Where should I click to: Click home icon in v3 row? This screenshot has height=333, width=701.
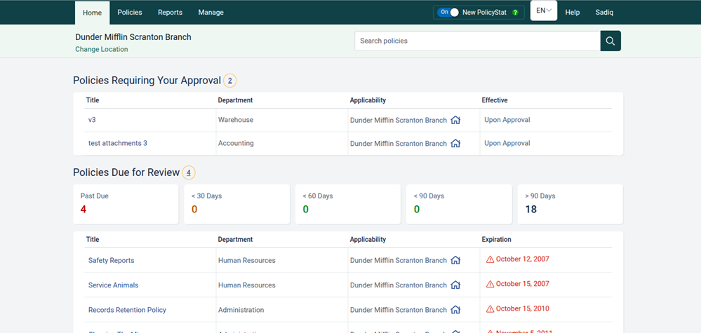455,120
